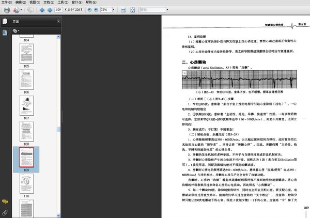Open the Comments panel icon
The width and height of the screenshot is (310, 218).
click(x=5, y=201)
